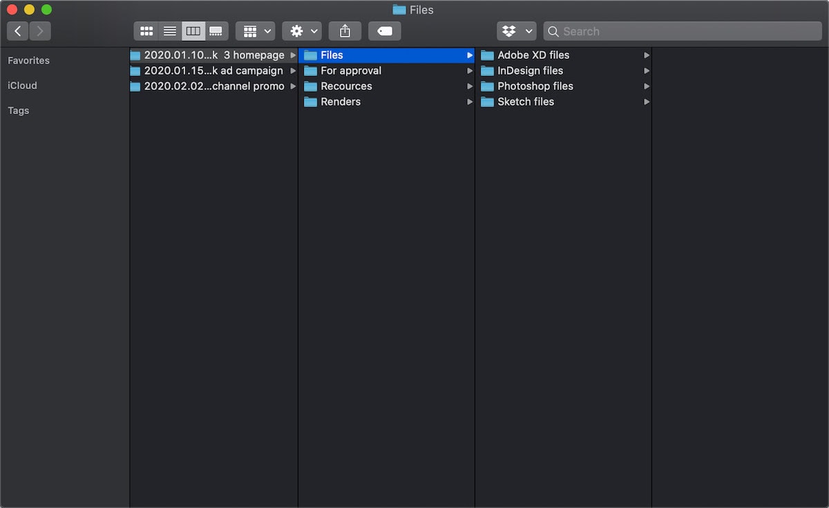Go forward with the right arrow button
The height and width of the screenshot is (508, 829).
pos(40,31)
